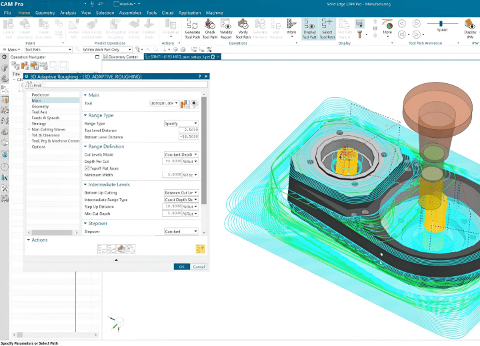Open the Assemblies ribbon tab
The height and width of the screenshot is (346, 480).
(130, 13)
